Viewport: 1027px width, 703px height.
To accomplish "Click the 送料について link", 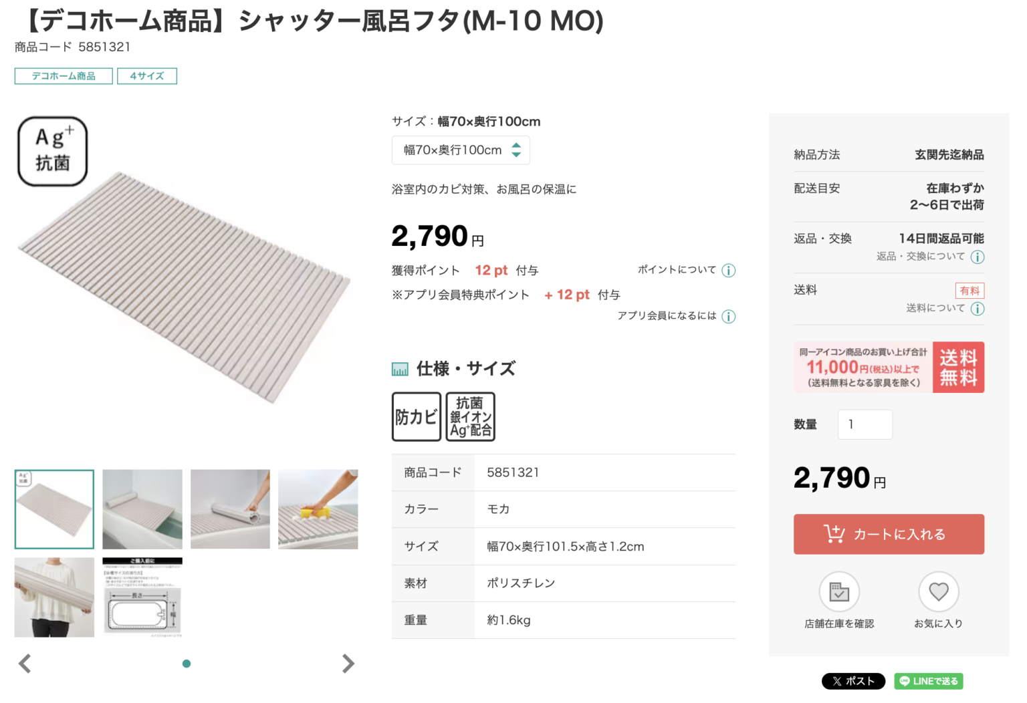I will (936, 308).
